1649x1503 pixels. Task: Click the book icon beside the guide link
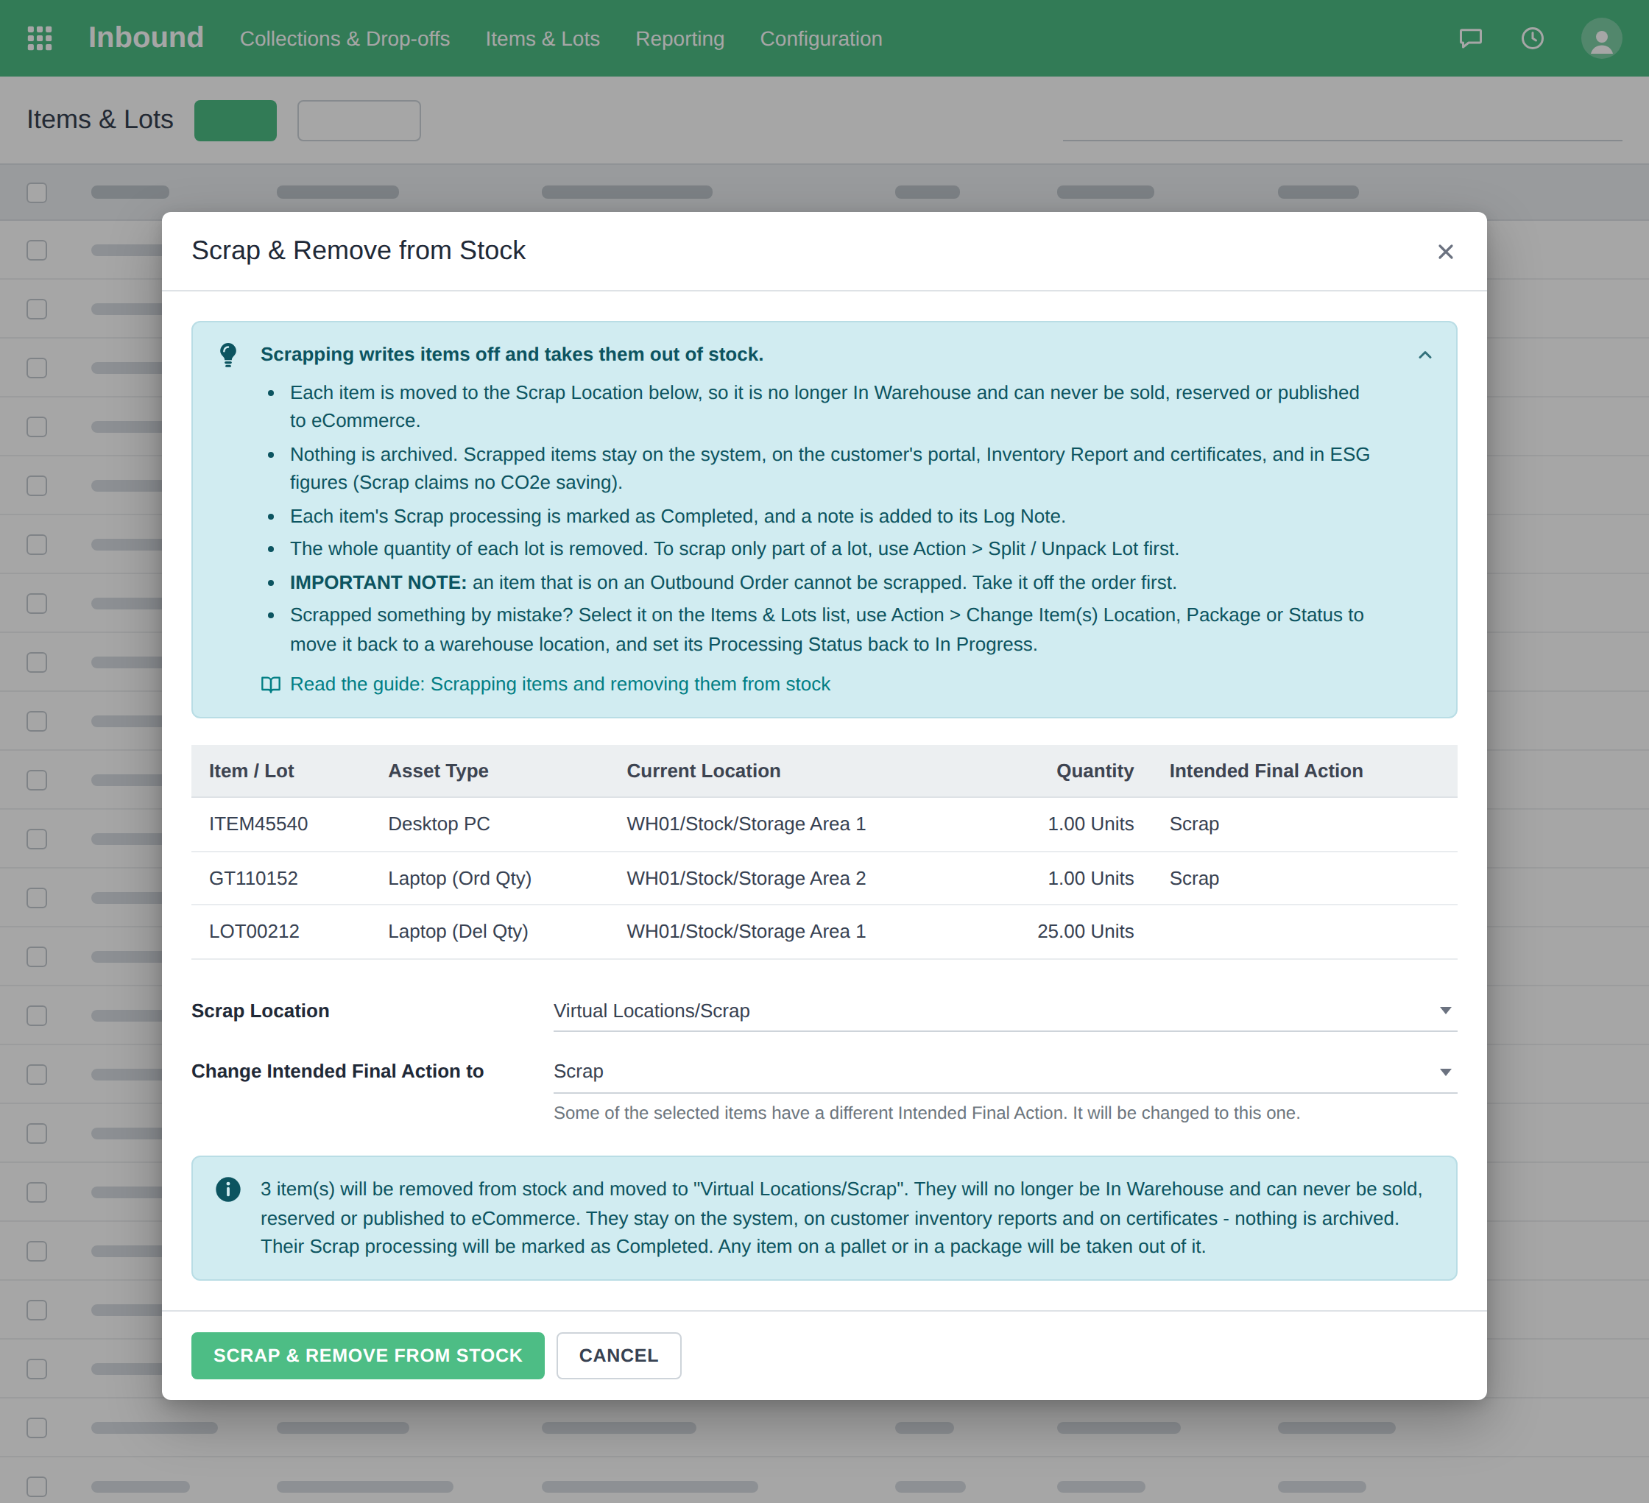271,685
